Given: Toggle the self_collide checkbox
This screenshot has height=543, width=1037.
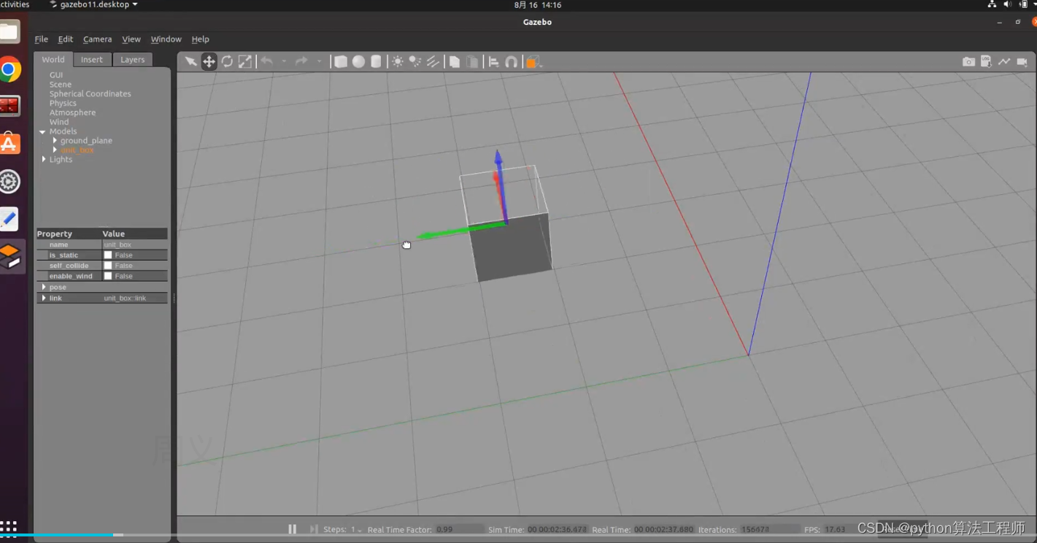Looking at the screenshot, I should point(108,266).
